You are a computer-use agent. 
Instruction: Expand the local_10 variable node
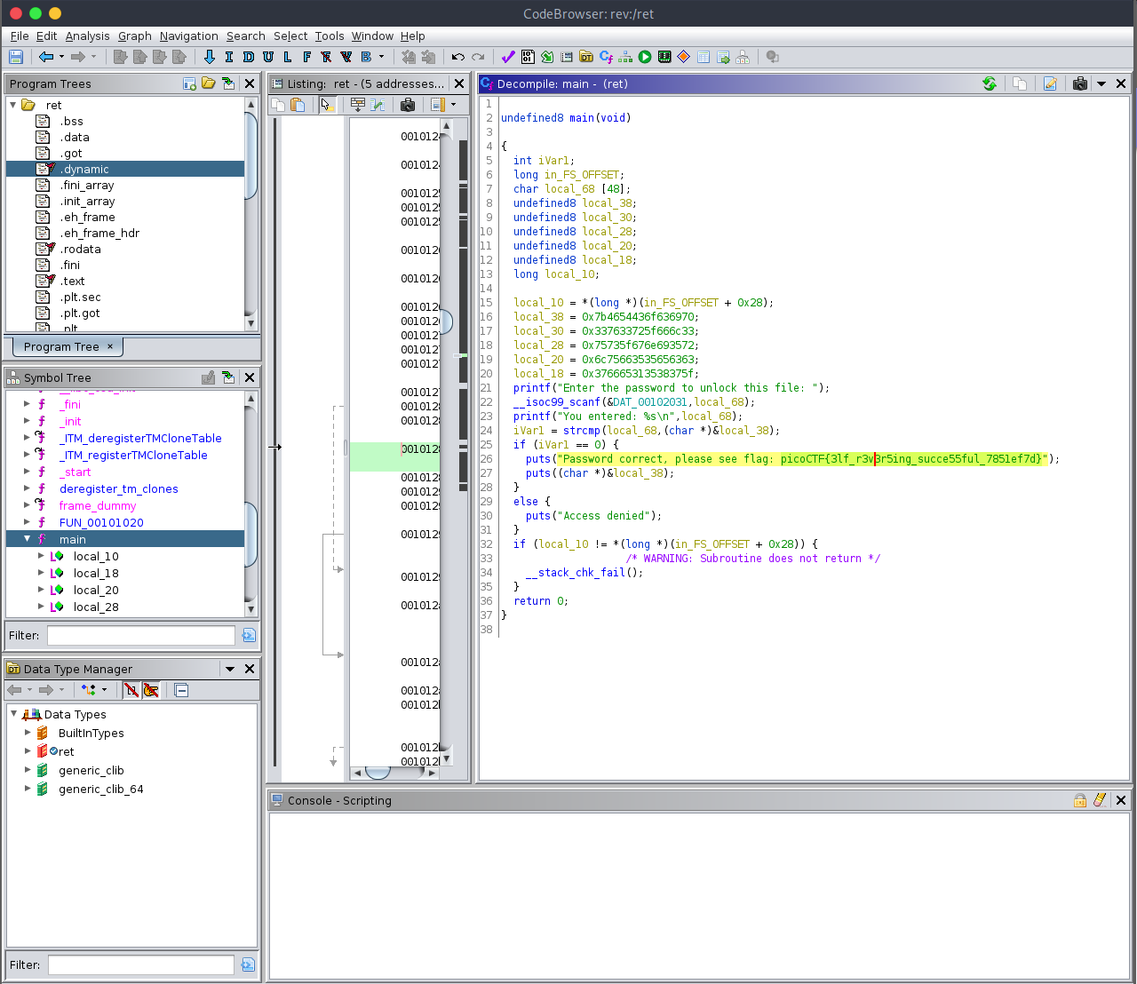41,556
